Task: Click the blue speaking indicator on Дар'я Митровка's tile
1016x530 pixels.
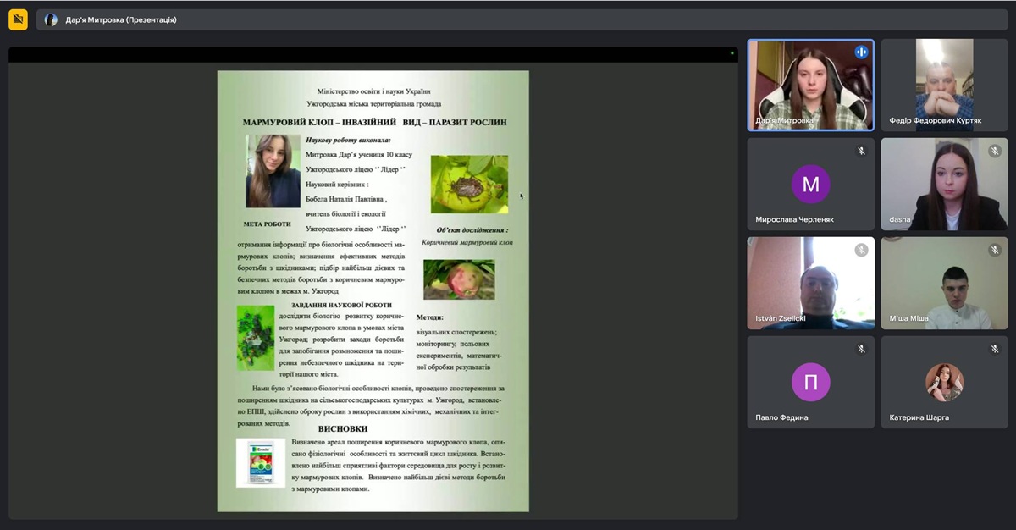Action: point(861,52)
